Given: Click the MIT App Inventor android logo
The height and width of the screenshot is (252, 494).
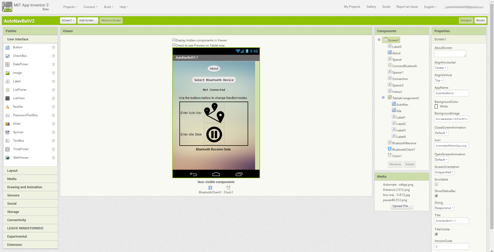Looking at the screenshot, I should click(7, 7).
